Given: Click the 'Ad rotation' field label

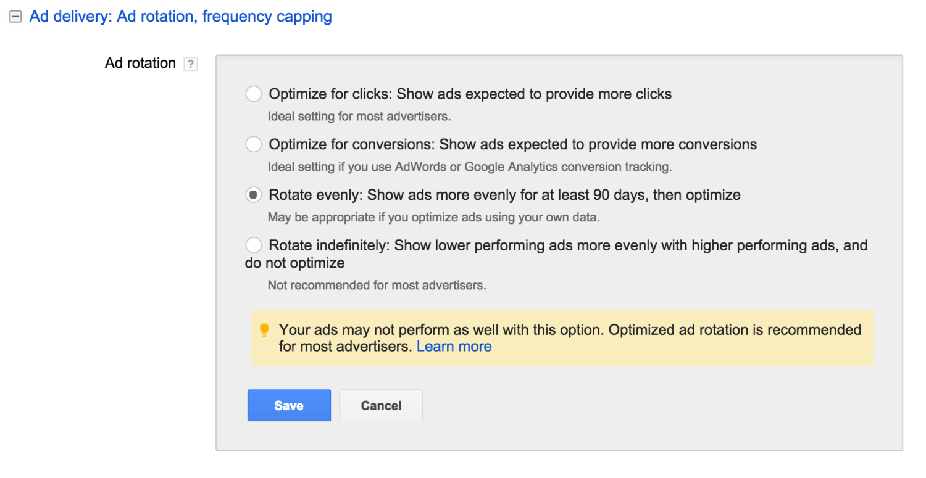Looking at the screenshot, I should click(x=140, y=63).
